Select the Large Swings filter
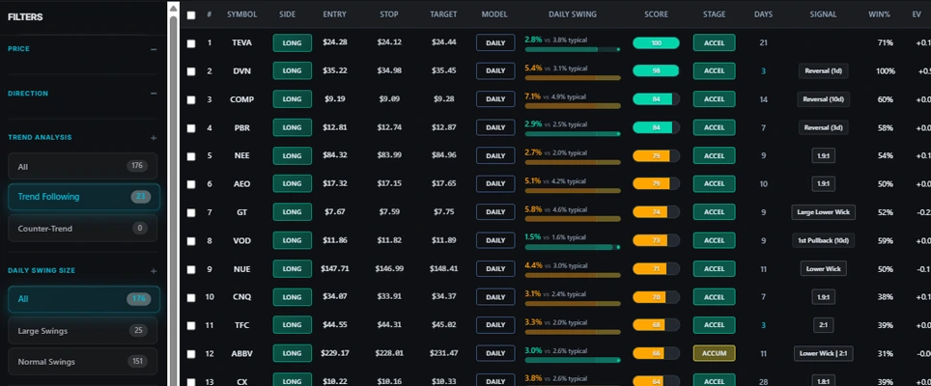 pyautogui.click(x=82, y=330)
